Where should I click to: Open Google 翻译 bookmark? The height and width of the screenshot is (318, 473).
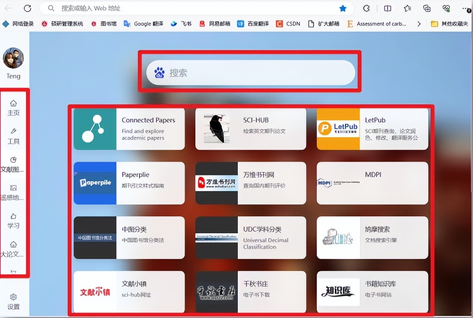[143, 24]
